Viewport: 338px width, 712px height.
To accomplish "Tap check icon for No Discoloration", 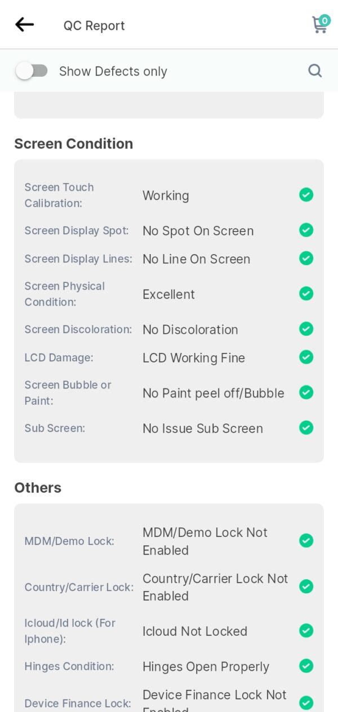I will (x=306, y=329).
